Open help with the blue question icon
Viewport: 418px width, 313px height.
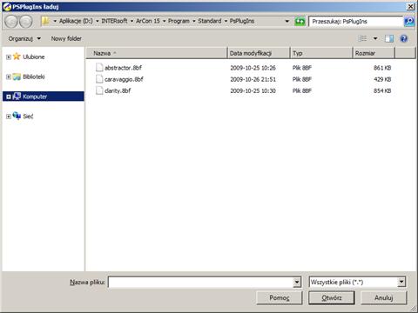404,38
